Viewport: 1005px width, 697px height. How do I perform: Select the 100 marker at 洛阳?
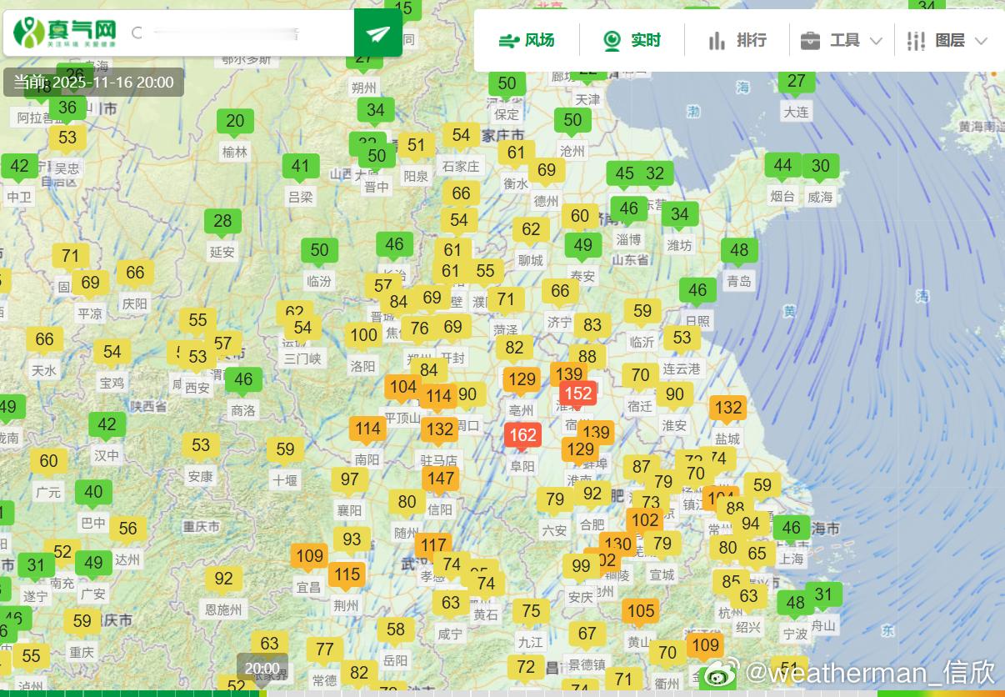363,335
